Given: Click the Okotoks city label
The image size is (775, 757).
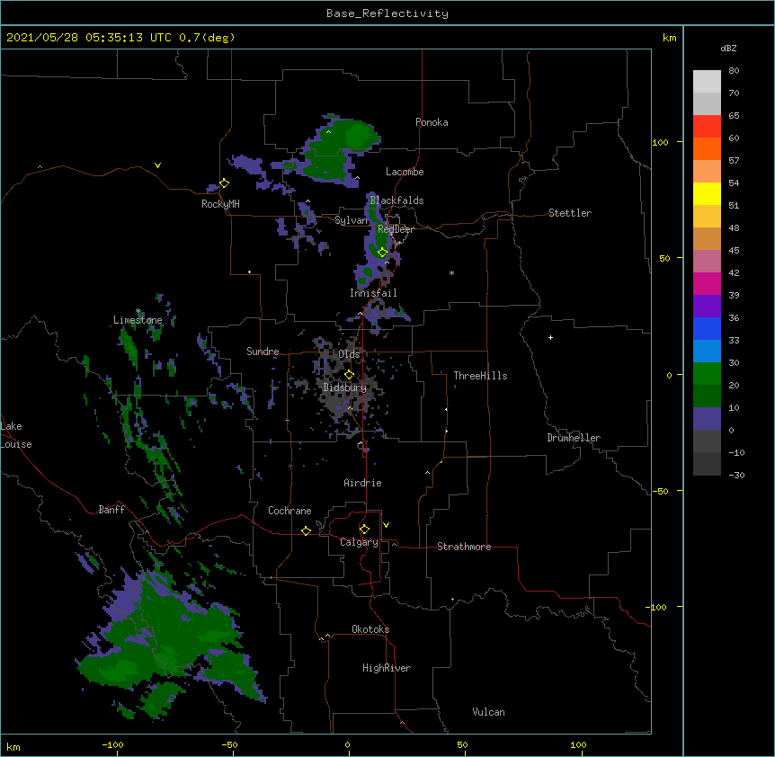Looking at the screenshot, I should (x=370, y=629).
